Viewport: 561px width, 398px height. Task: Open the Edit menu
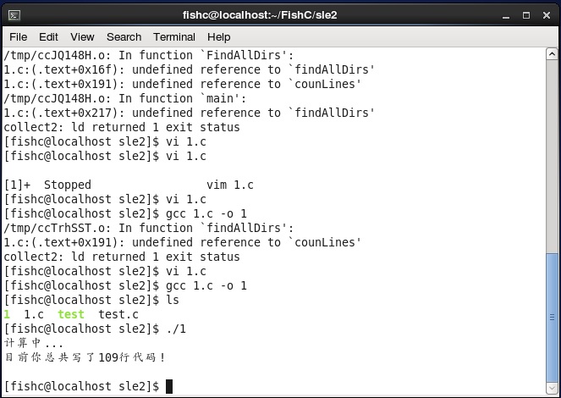point(48,37)
